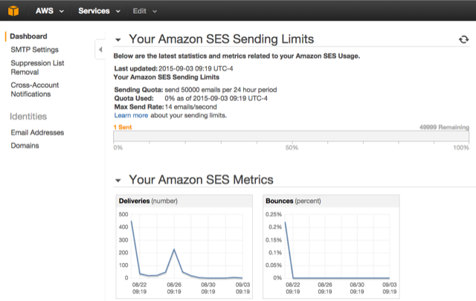The height and width of the screenshot is (301, 476).
Task: Open SMTP Settings page
Action: pos(35,50)
